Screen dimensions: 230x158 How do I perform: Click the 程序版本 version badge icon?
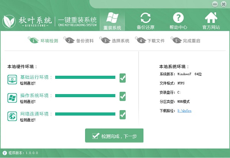[4, 153]
